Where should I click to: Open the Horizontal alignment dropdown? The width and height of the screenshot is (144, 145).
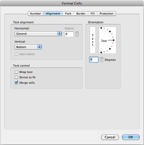(x=38, y=34)
